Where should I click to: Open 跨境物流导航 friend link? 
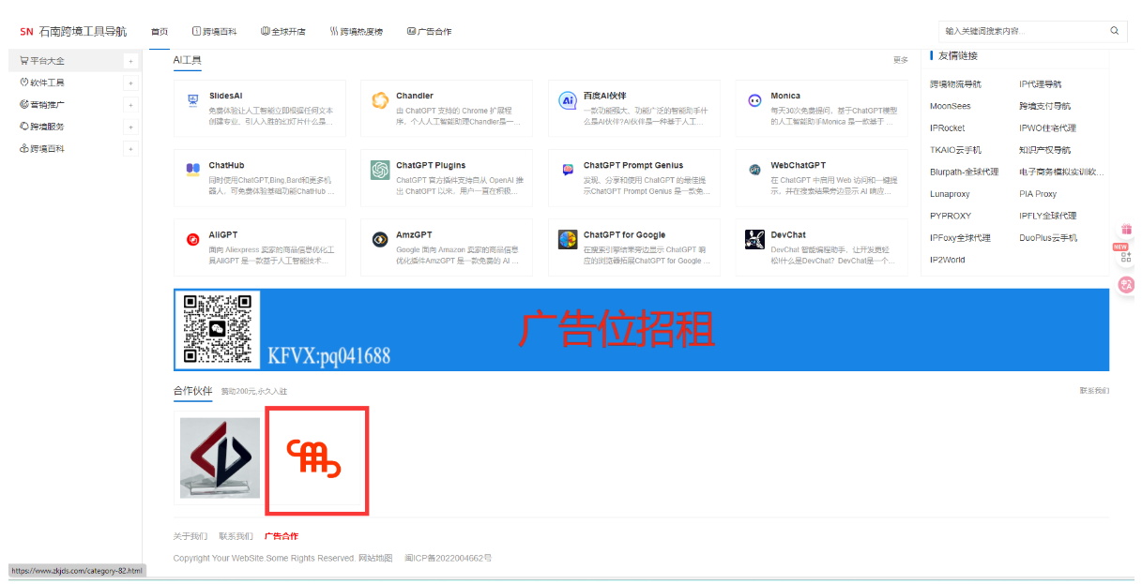(955, 84)
